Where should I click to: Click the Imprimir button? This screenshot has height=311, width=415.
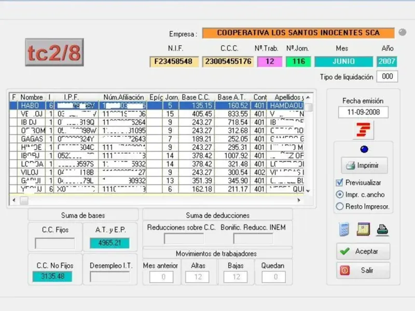(x=364, y=165)
